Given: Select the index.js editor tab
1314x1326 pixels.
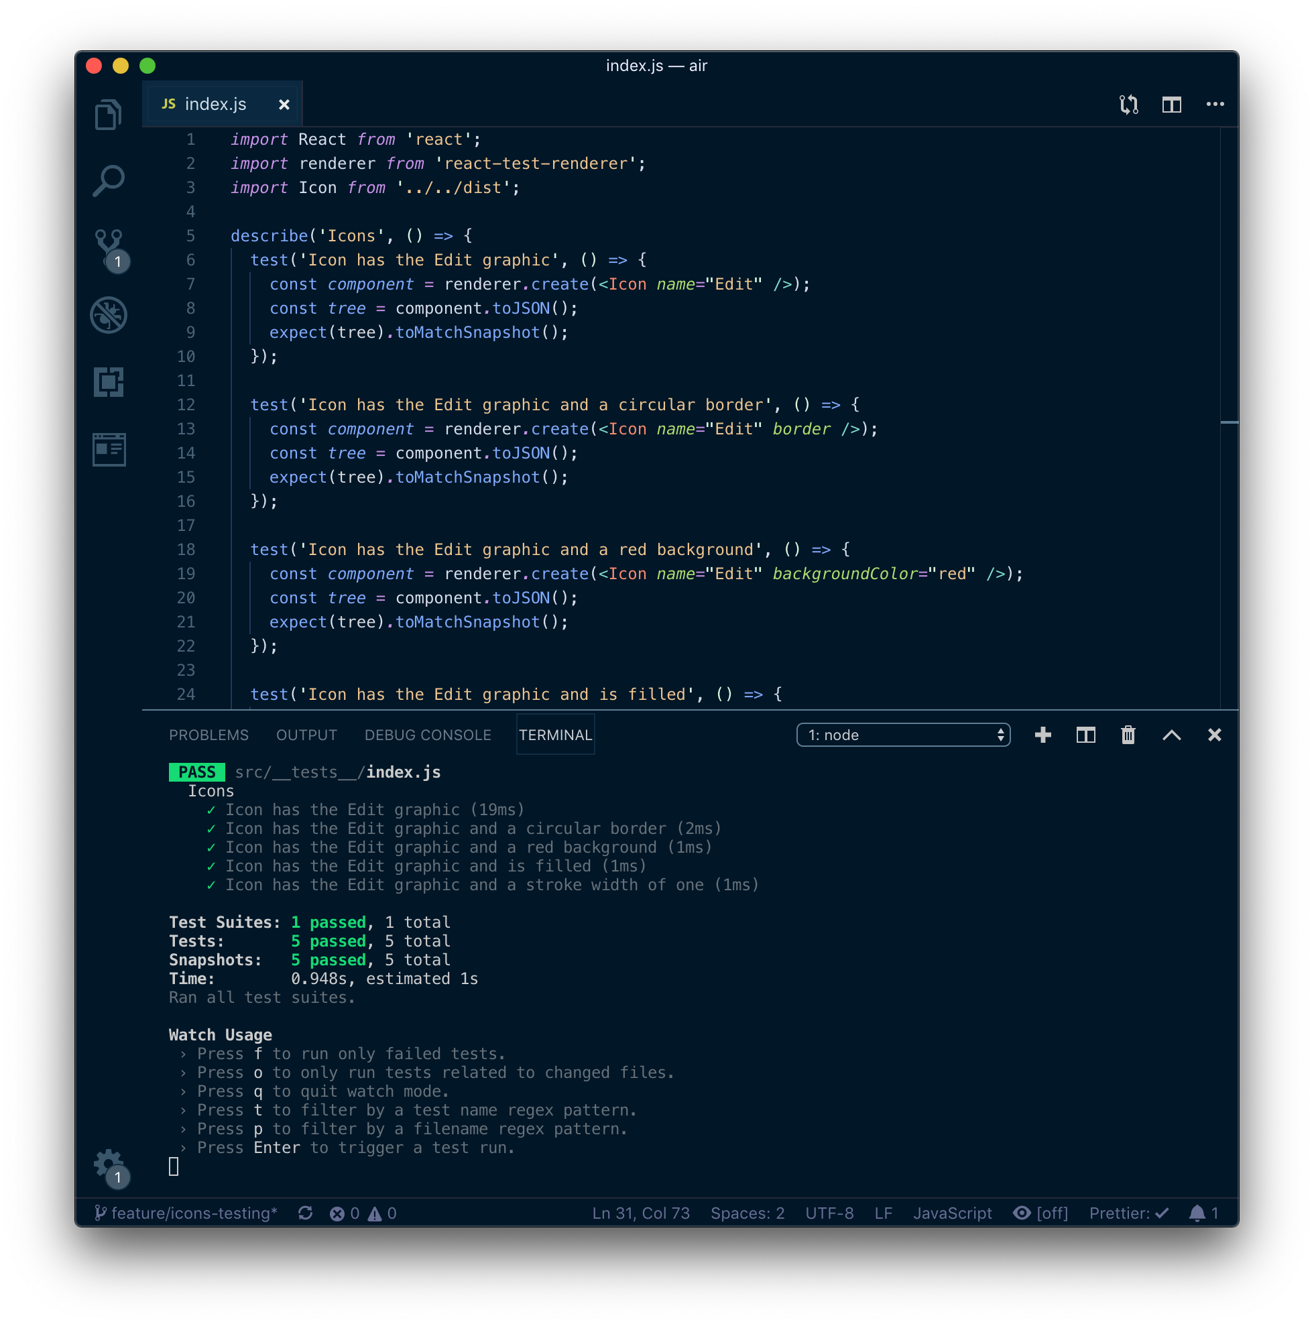Looking at the screenshot, I should (223, 105).
